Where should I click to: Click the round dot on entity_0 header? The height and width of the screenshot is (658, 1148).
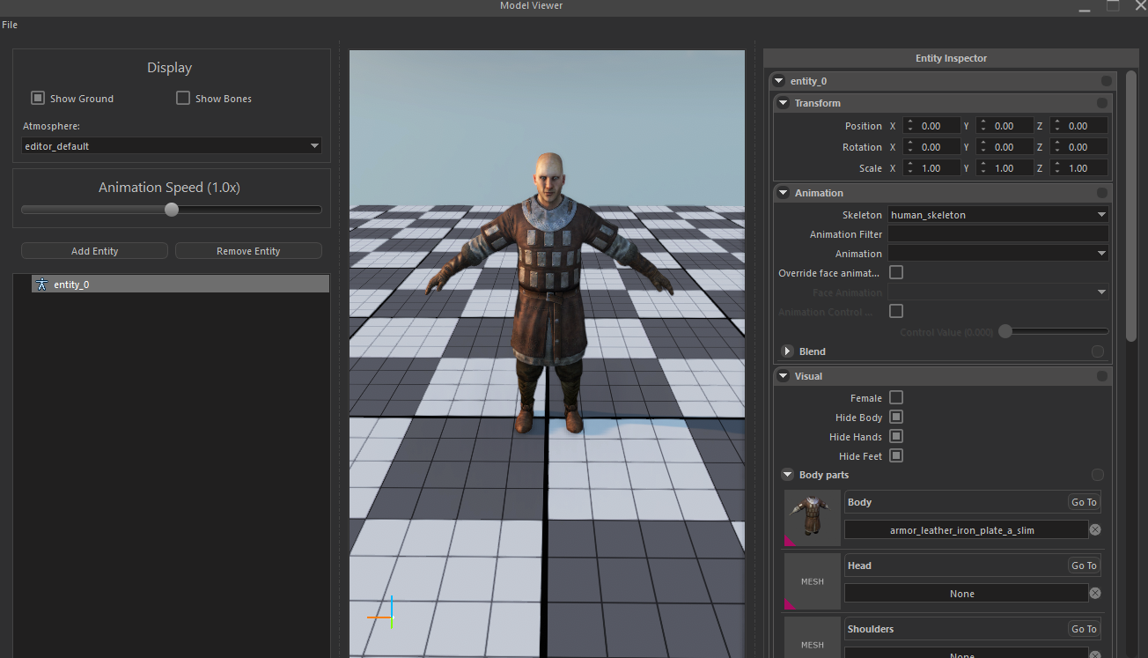coord(1107,81)
